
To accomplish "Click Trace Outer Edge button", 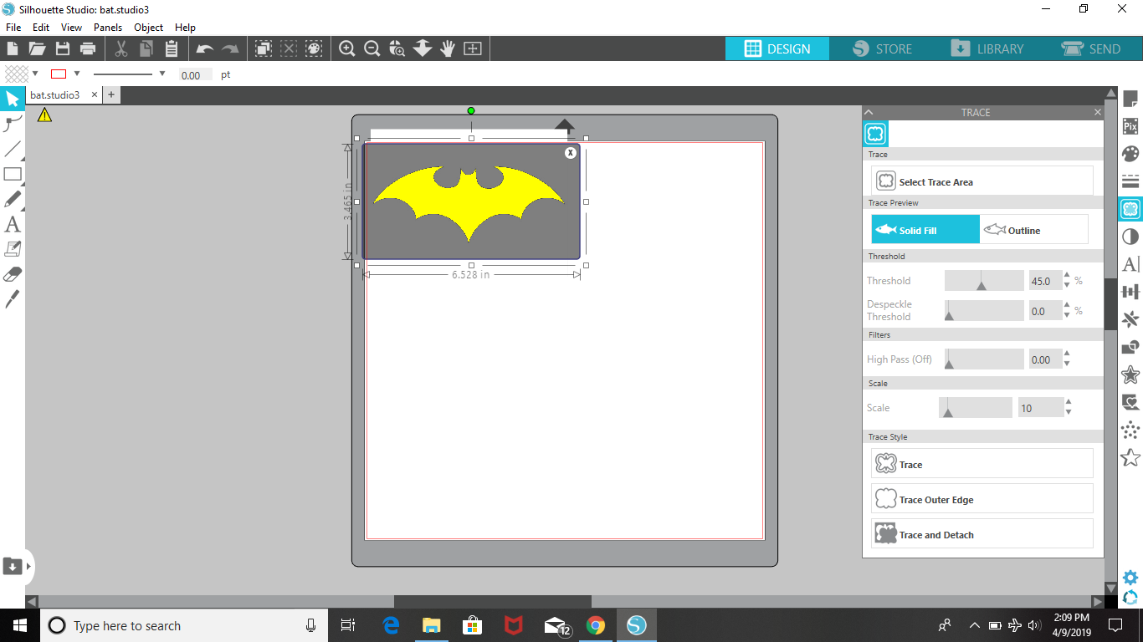I will point(982,499).
